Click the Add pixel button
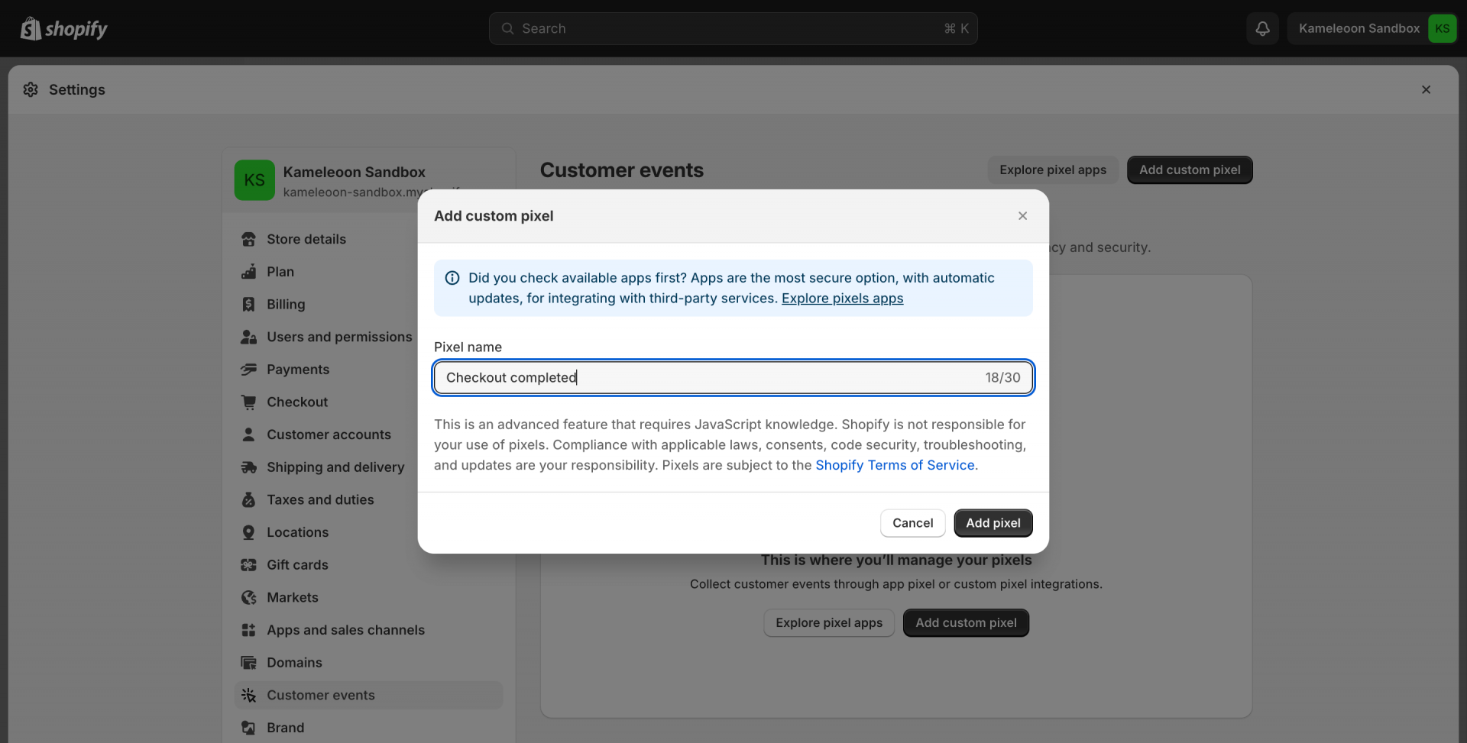 pos(993,523)
